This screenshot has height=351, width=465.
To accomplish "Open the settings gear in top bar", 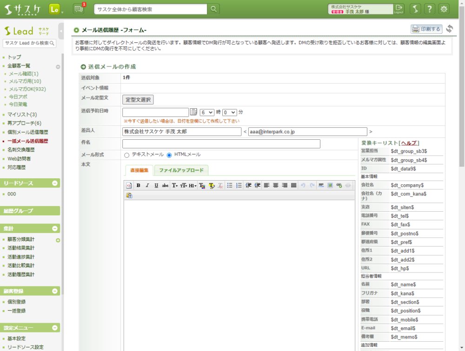I will click(x=444, y=9).
